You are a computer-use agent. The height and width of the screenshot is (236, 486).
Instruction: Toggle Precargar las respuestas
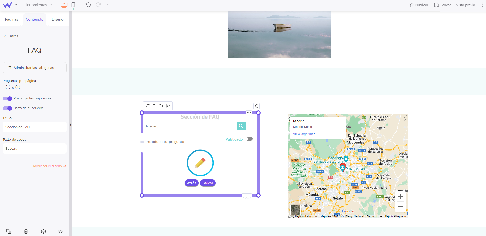coord(7,98)
